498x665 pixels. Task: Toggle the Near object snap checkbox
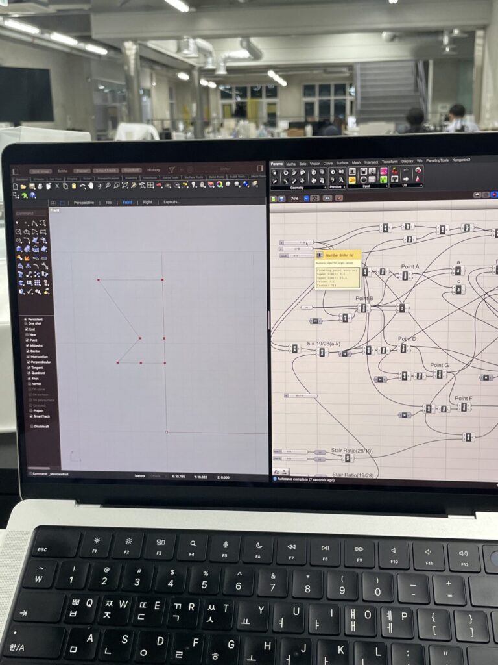pos(26,334)
